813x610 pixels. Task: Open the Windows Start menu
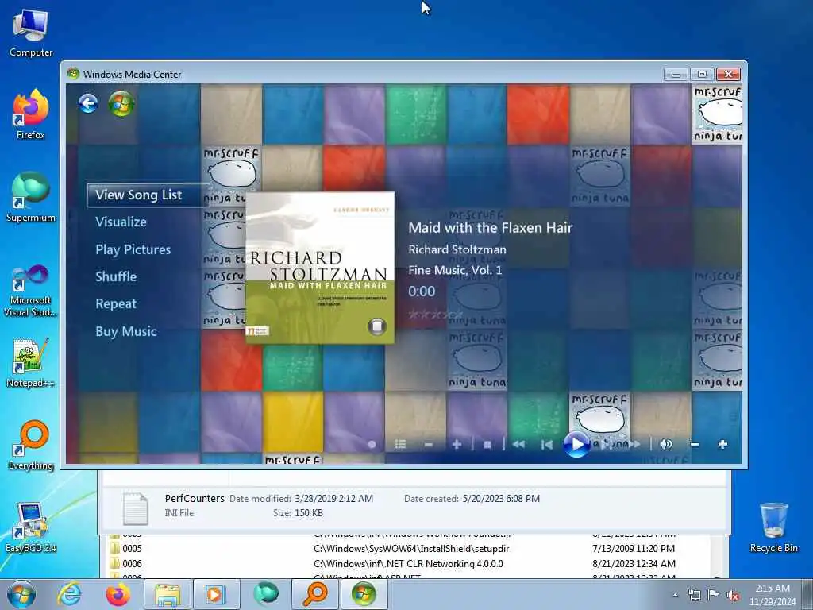[21, 594]
